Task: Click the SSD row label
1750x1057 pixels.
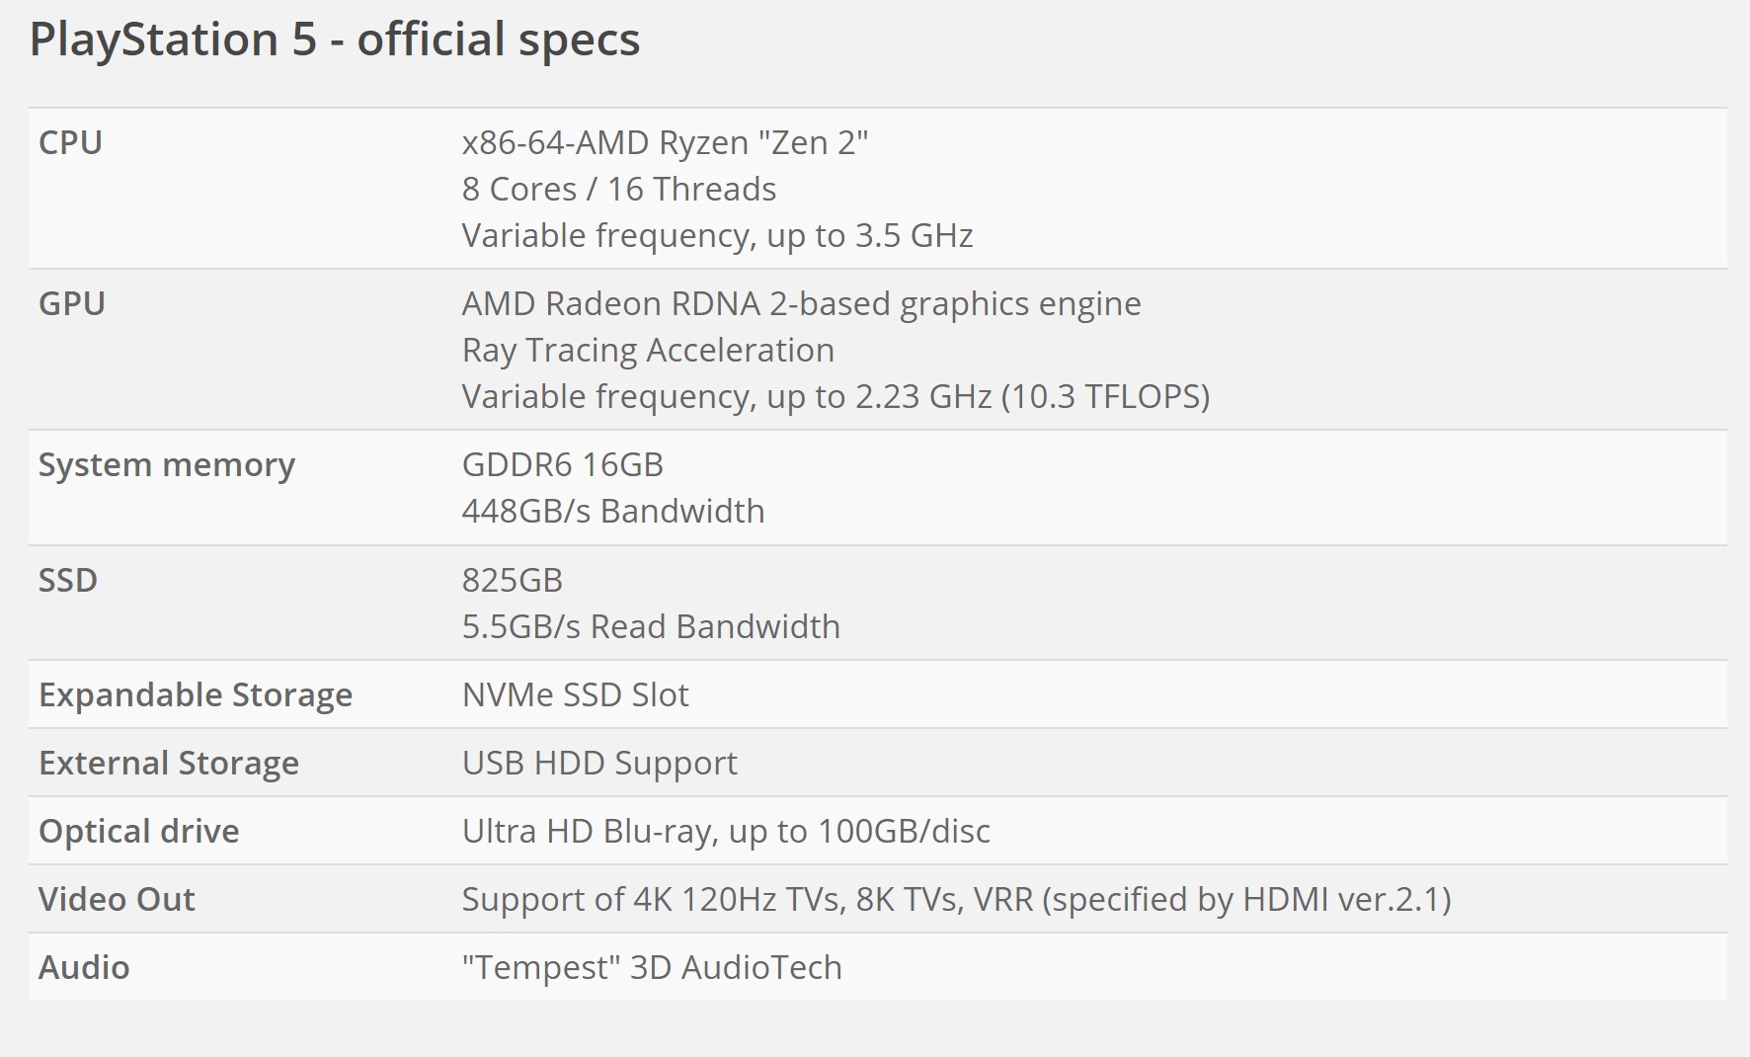Action: [68, 581]
